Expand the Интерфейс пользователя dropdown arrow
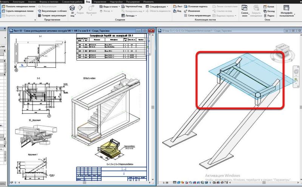This screenshot has height=187, width=302. coord(295,14)
